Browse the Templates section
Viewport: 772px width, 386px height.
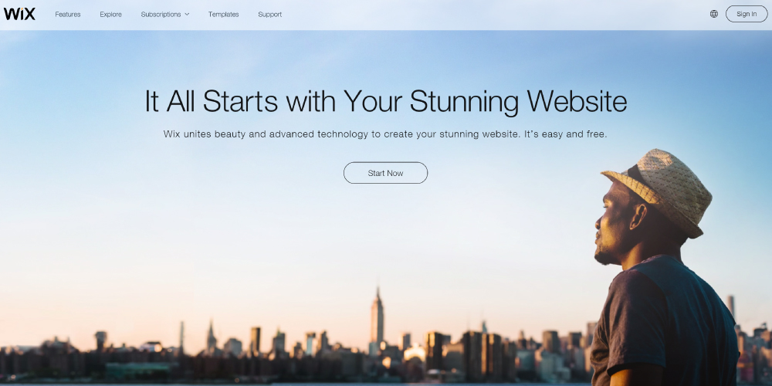click(x=224, y=14)
